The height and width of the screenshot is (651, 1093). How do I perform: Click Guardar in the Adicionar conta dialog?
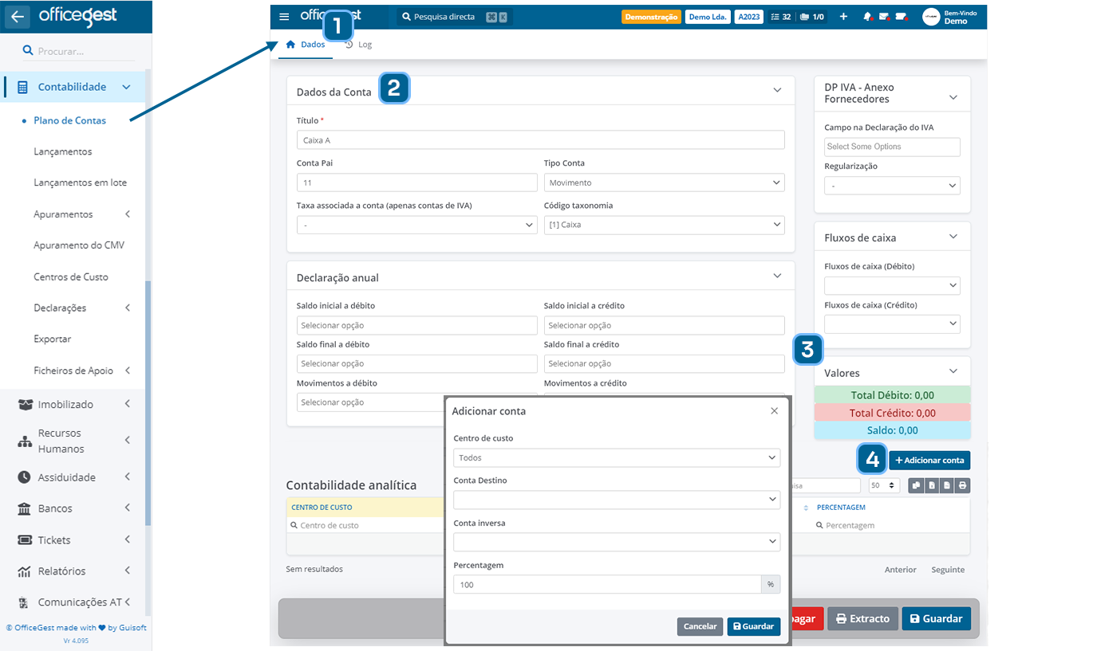753,626
